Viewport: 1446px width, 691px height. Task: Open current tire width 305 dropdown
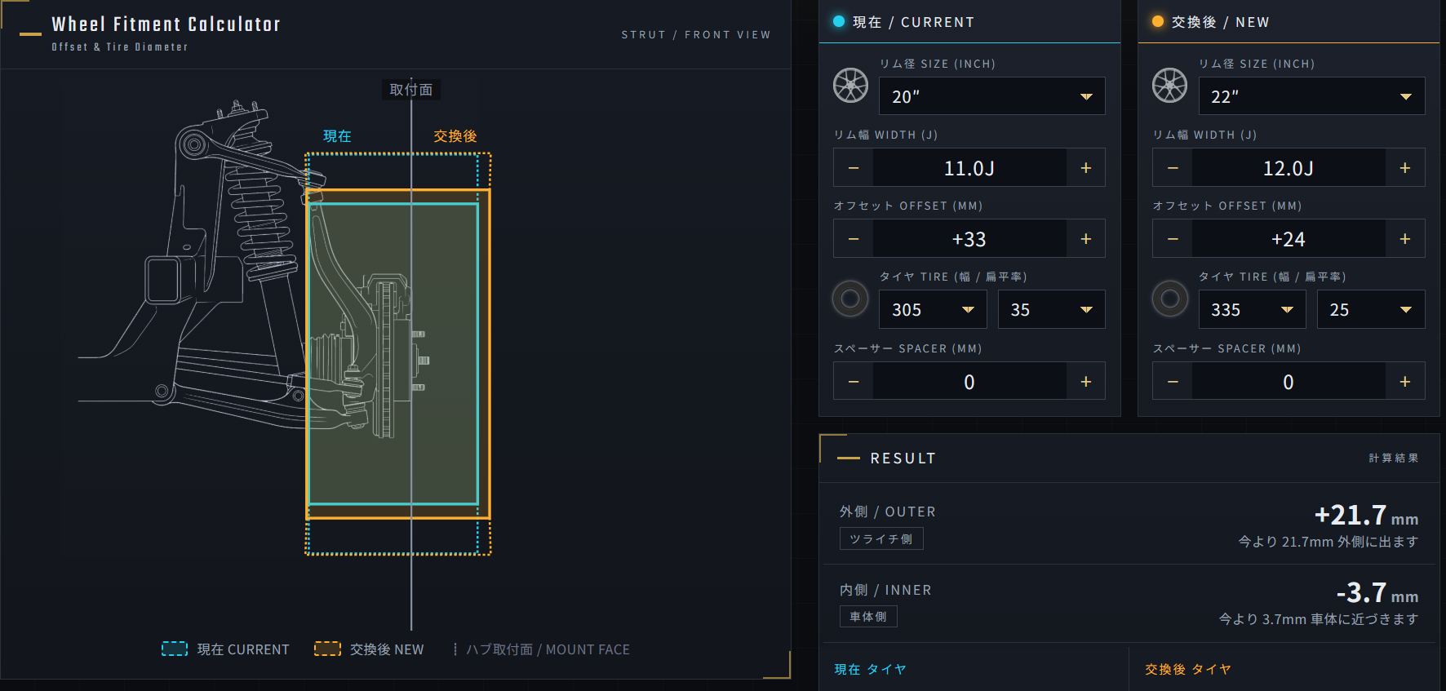(933, 310)
